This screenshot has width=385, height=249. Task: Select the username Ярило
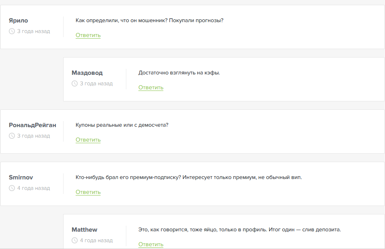click(19, 21)
